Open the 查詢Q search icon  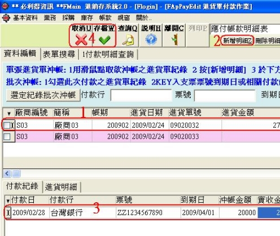coord(128,40)
